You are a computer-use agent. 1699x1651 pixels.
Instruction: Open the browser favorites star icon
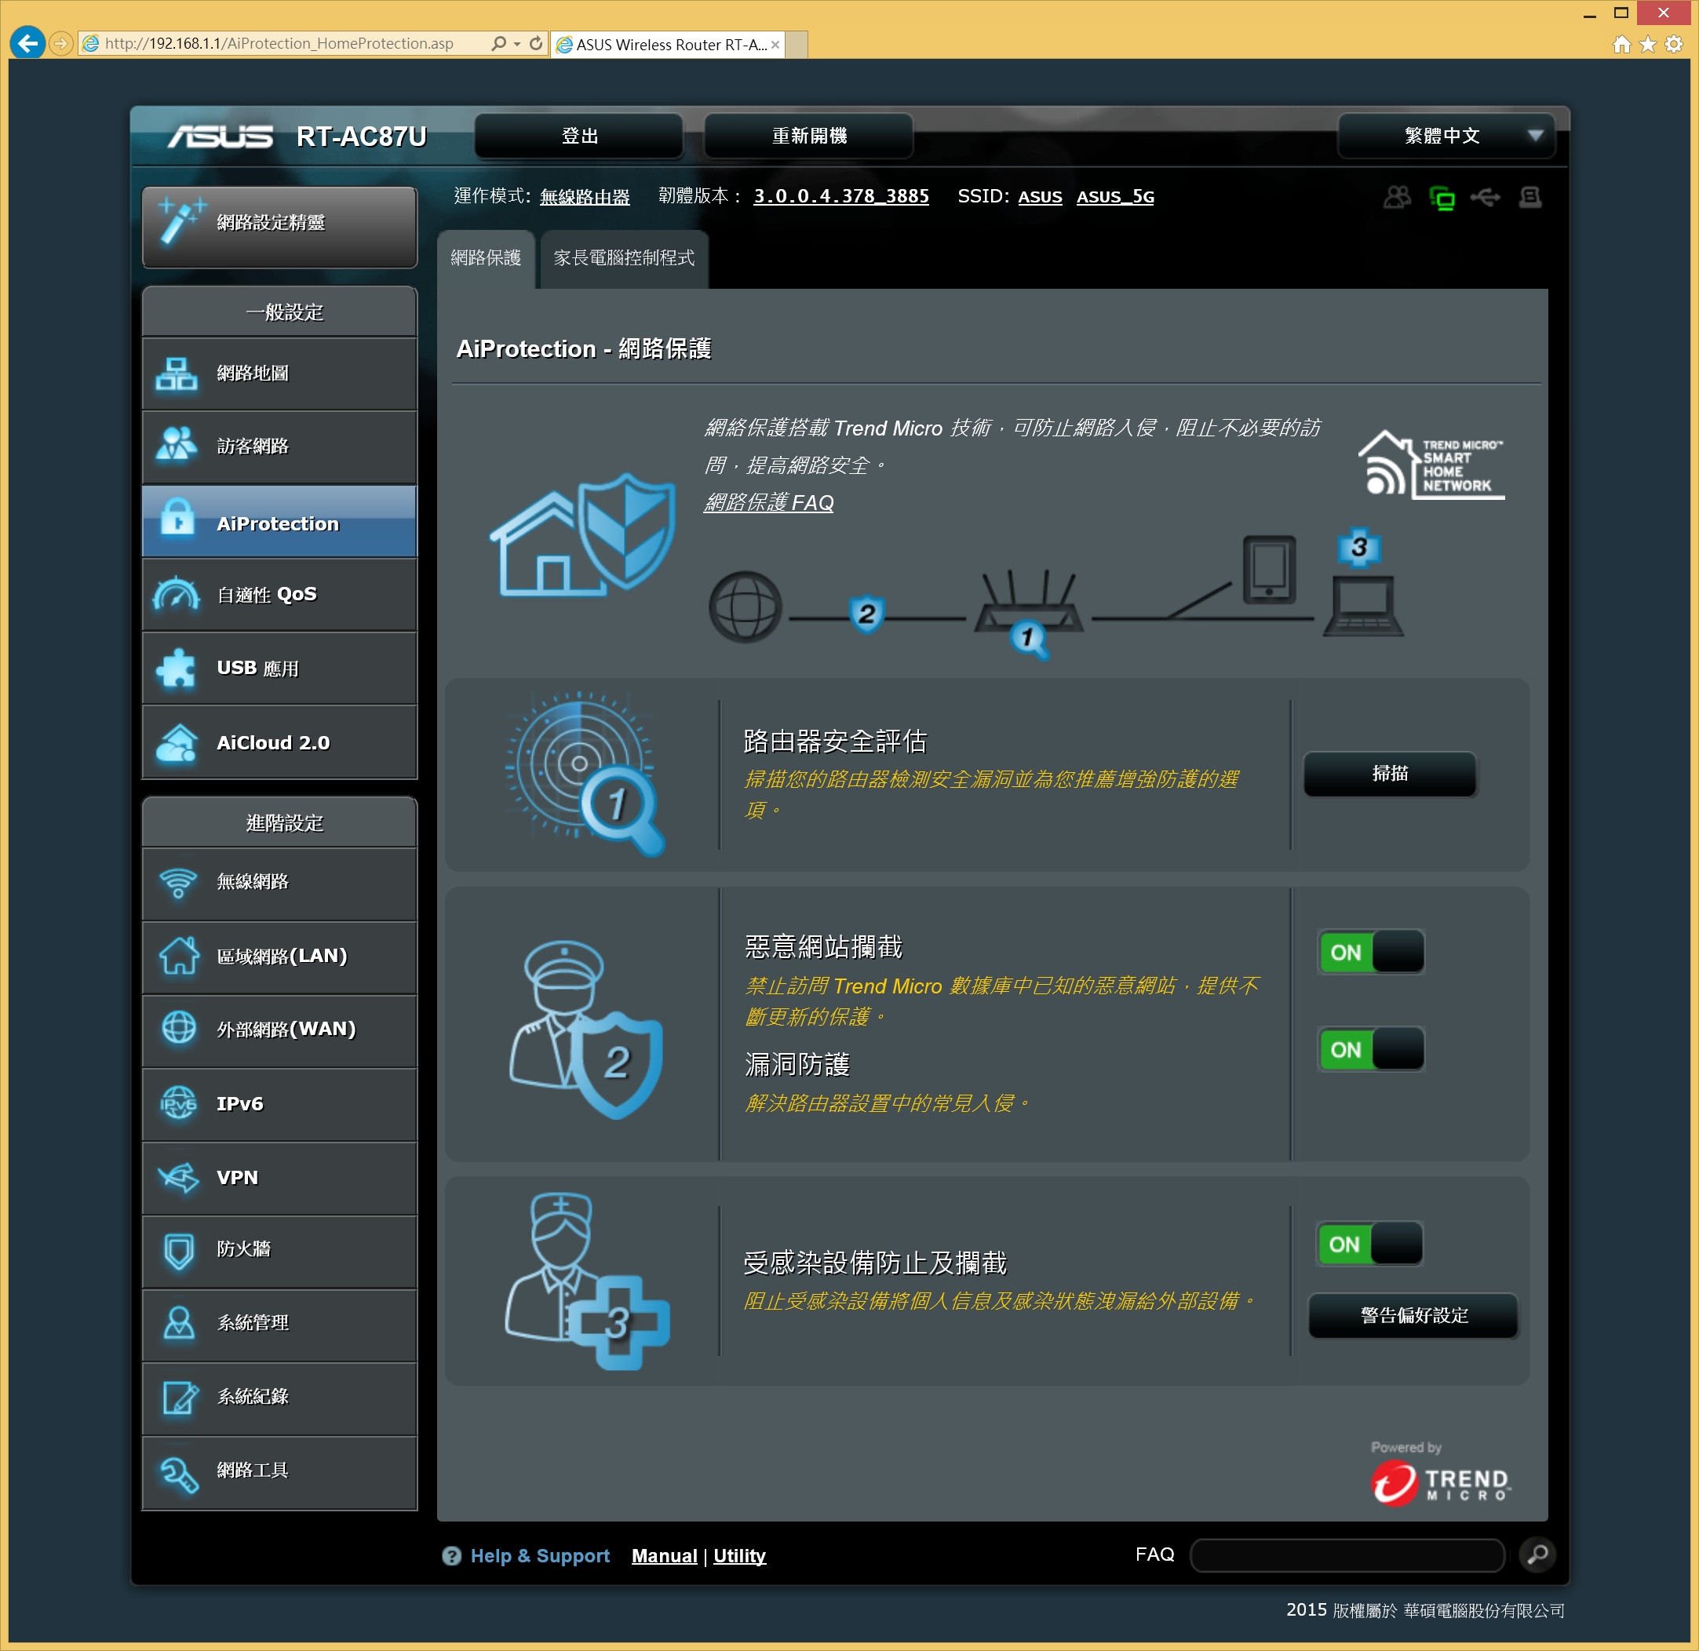tap(1648, 44)
